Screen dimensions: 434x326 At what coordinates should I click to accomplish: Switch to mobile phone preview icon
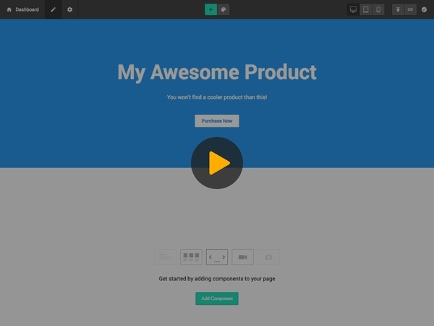pos(378,9)
